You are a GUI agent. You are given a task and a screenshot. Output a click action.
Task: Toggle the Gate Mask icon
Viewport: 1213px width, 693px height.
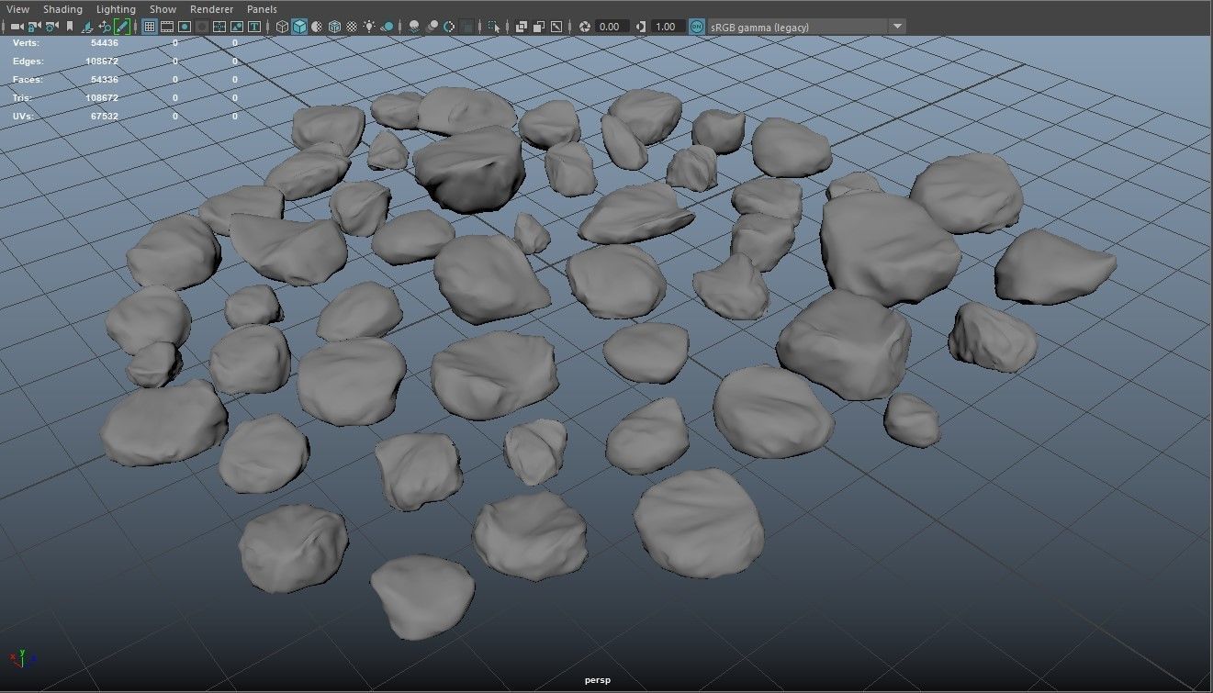(x=202, y=27)
